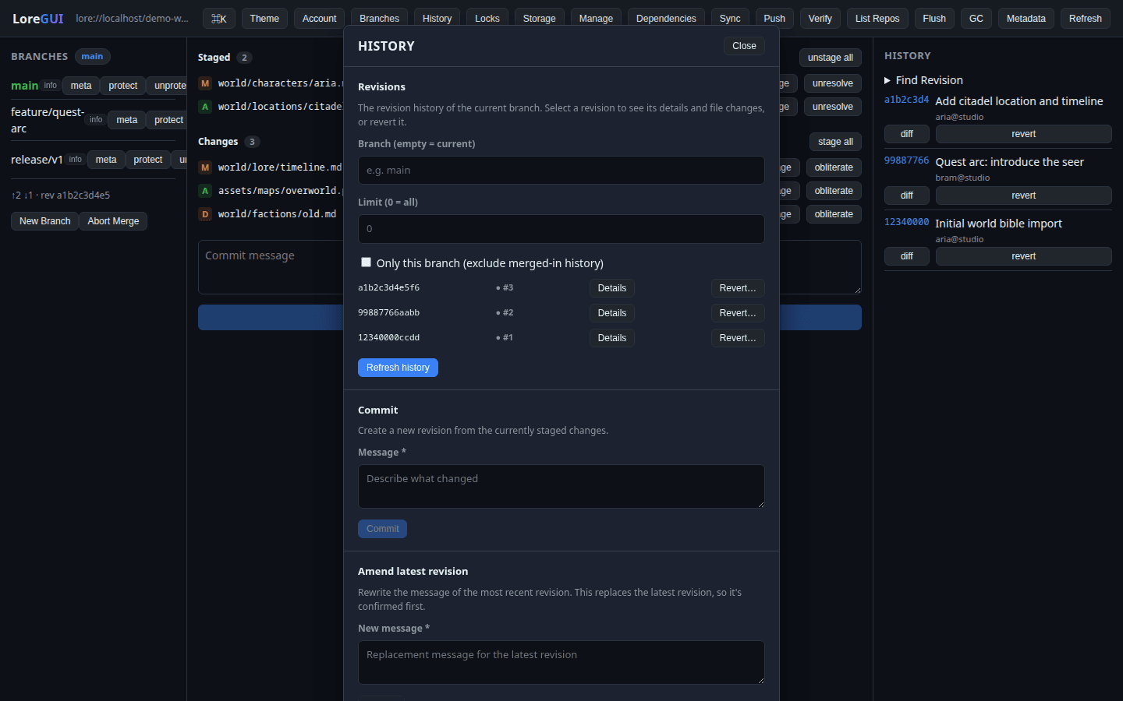Open the Theme menu
This screenshot has height=701, width=1123.
coord(264,19)
